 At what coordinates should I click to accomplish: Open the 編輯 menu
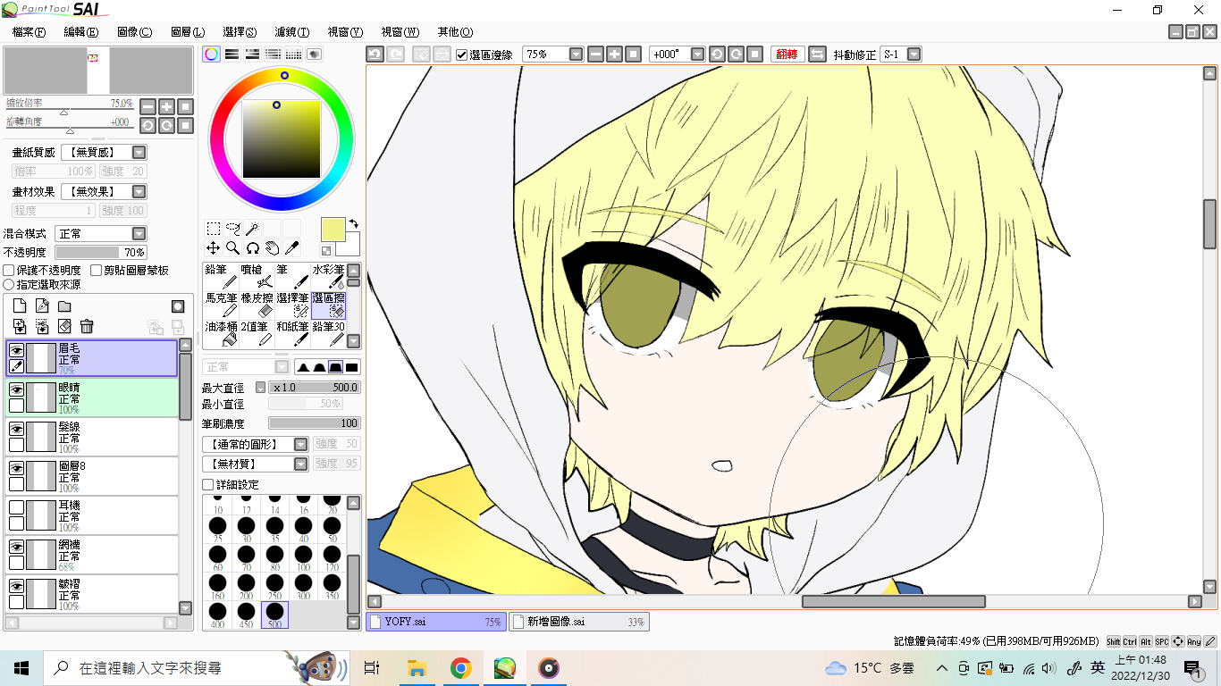coord(81,31)
